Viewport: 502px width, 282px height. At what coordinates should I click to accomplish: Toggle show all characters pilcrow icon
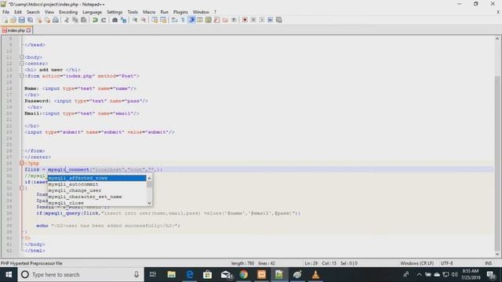coord(183,20)
